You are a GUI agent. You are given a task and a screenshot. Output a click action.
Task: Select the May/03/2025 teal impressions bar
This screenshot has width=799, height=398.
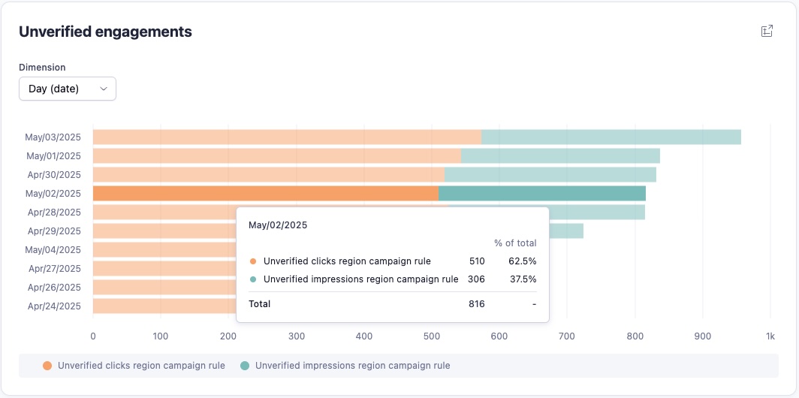[x=611, y=137]
